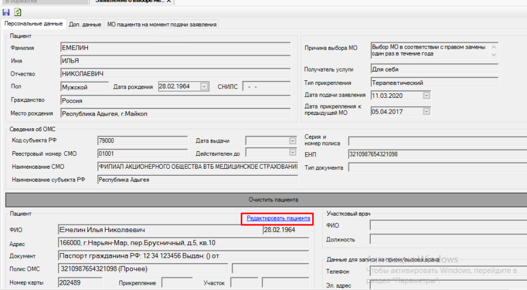
Task: Click the Эл. адрес input field
Action: 449,285
